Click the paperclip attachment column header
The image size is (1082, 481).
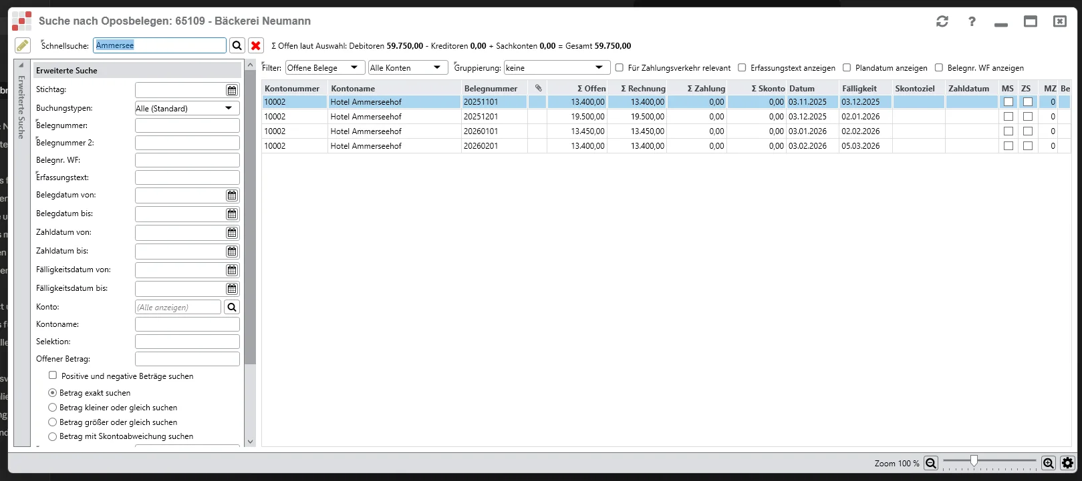coord(537,88)
